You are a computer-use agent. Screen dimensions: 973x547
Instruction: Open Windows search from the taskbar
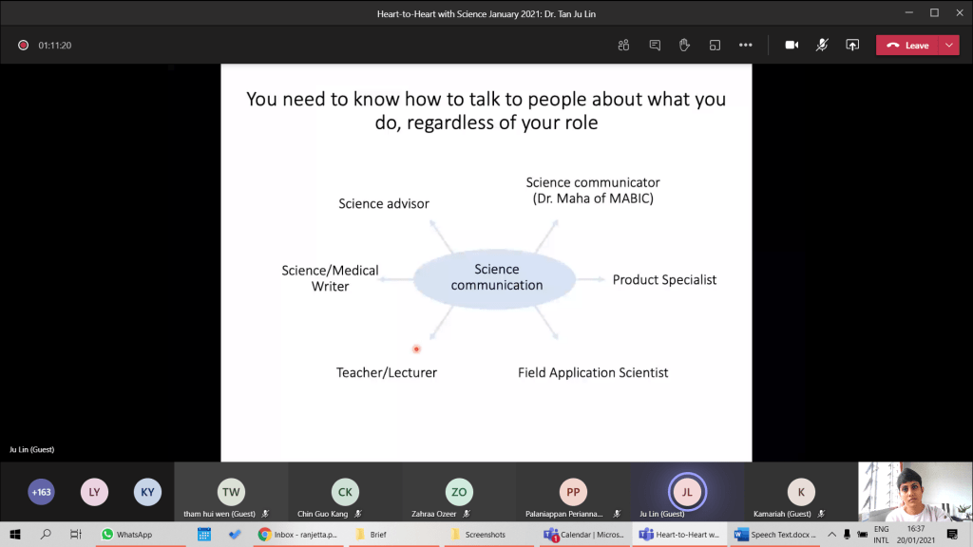click(45, 535)
